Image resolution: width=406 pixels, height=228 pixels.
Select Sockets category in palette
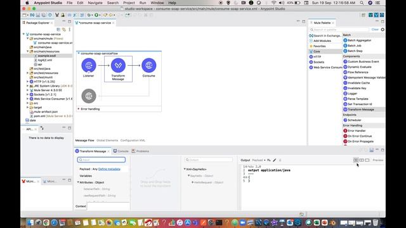tap(317, 62)
